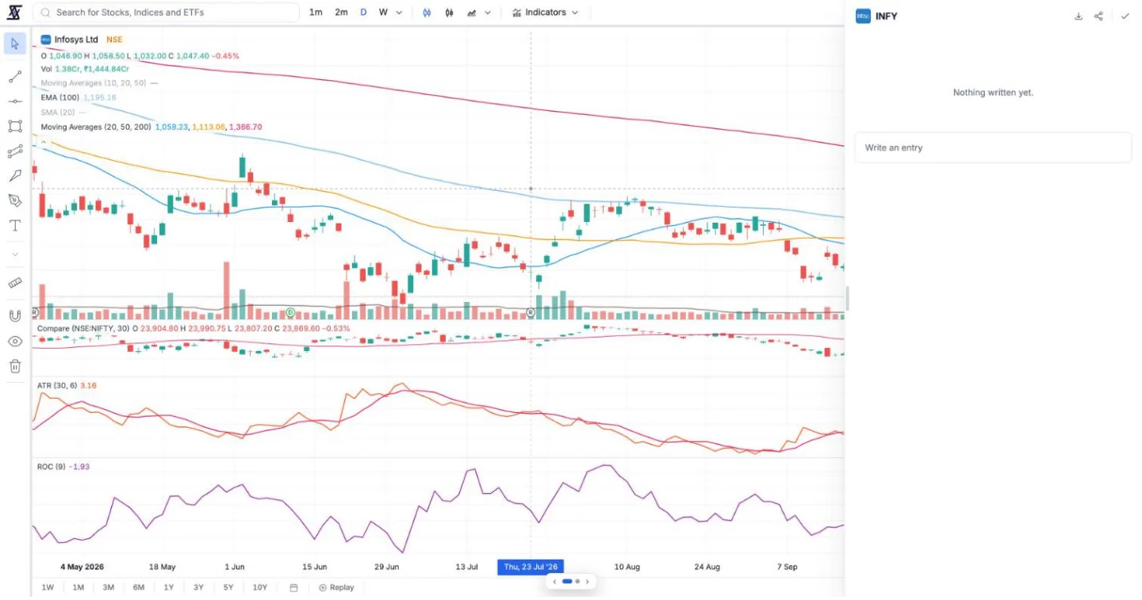
Task: Open the calendar date range picker
Action: click(293, 587)
